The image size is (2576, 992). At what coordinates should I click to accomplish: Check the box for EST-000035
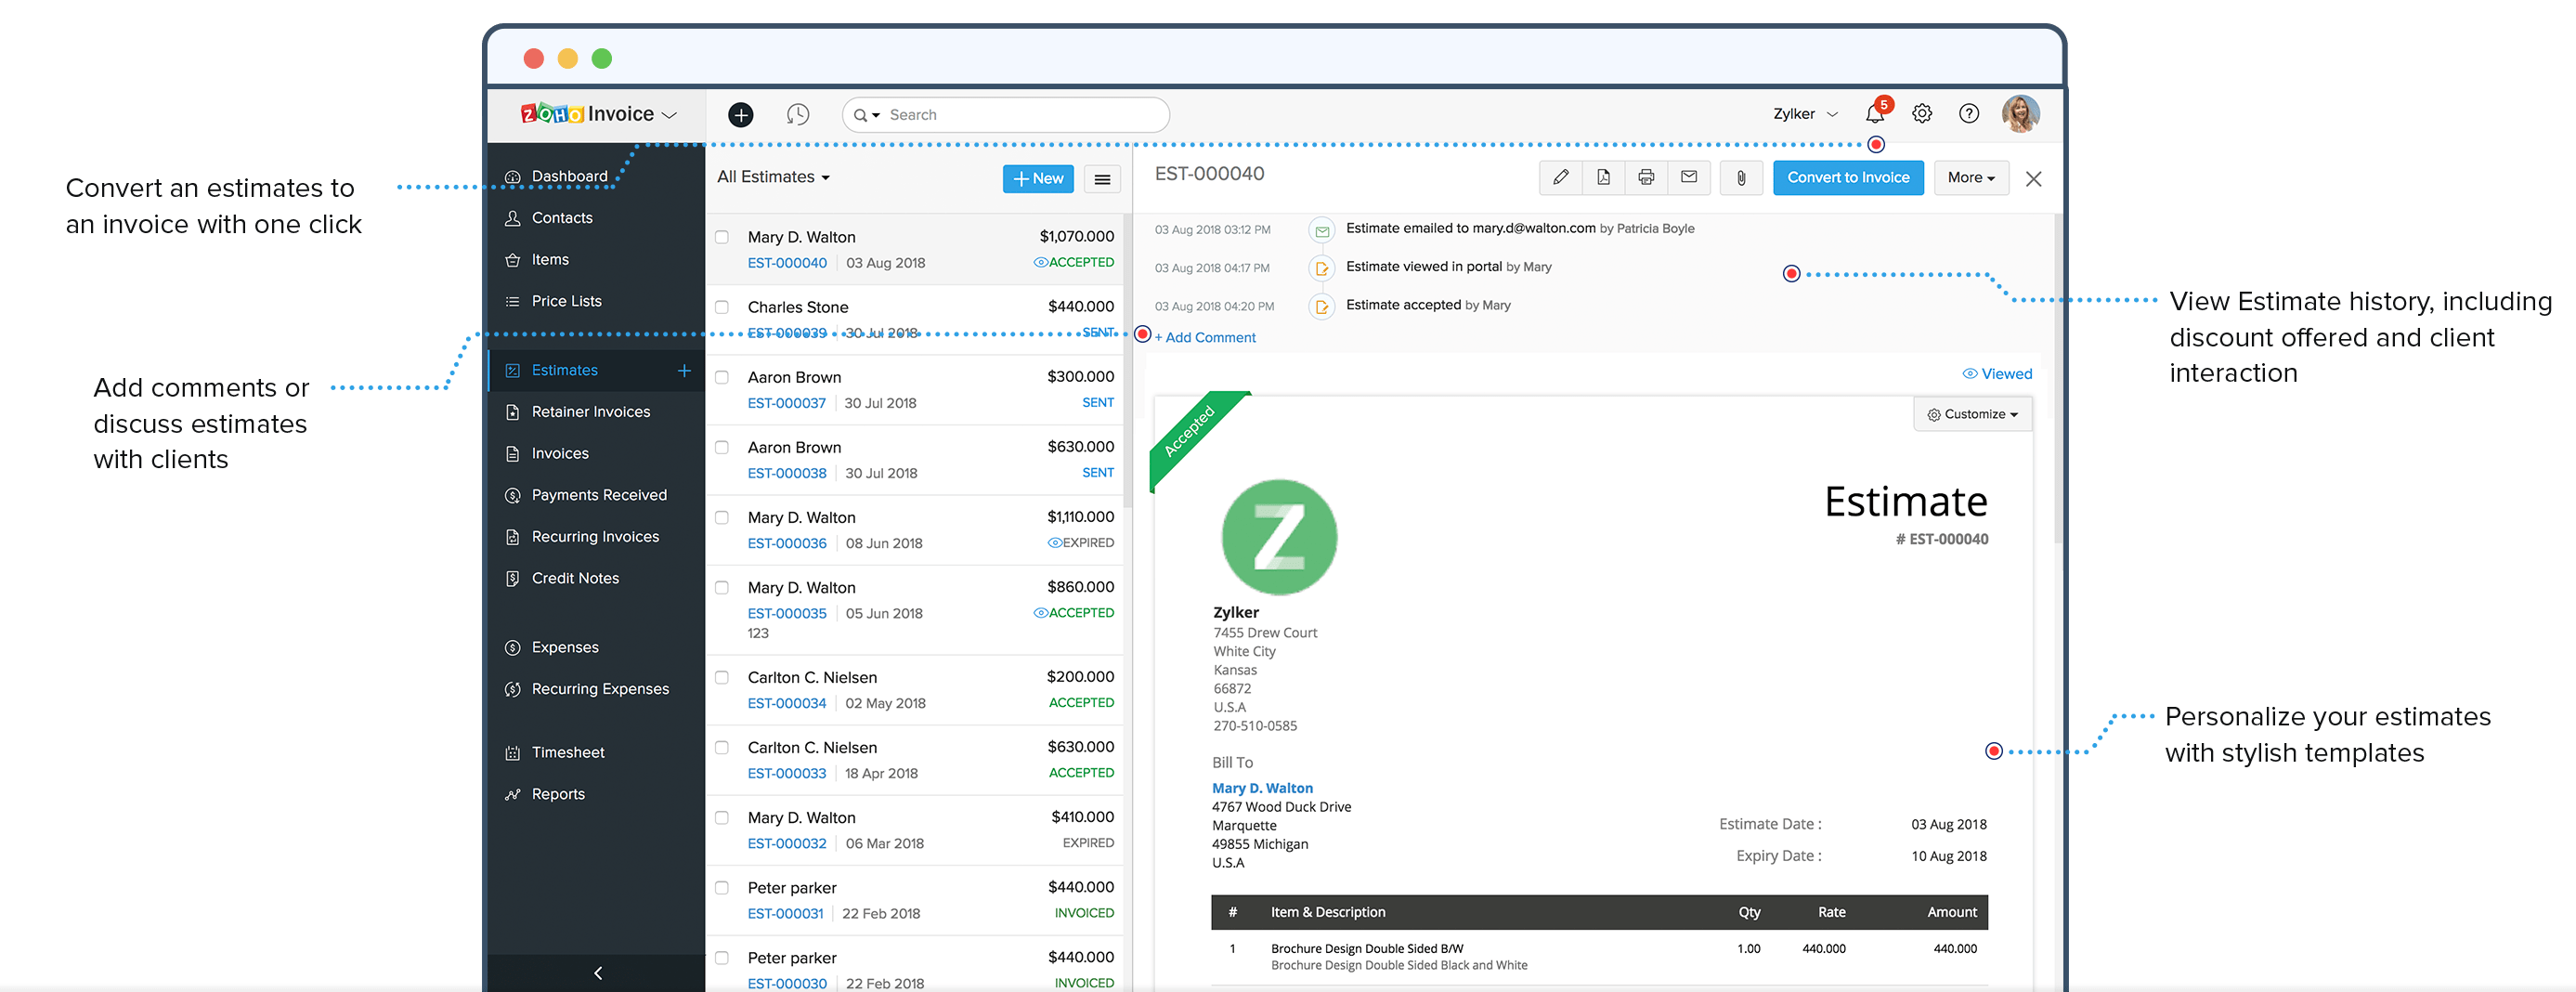tap(722, 587)
